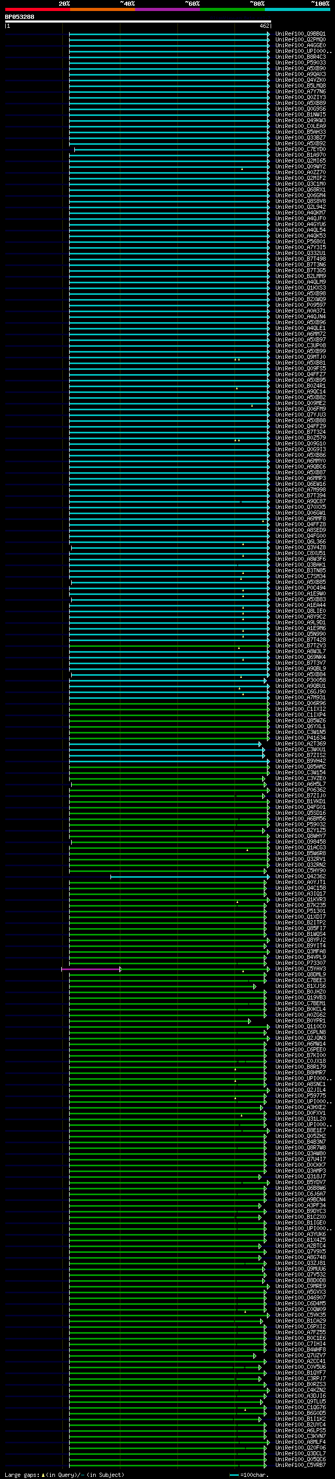Open hit UniRef100_C7EYD0
Viewport: 335px width, 1479px height.
pos(300,150)
